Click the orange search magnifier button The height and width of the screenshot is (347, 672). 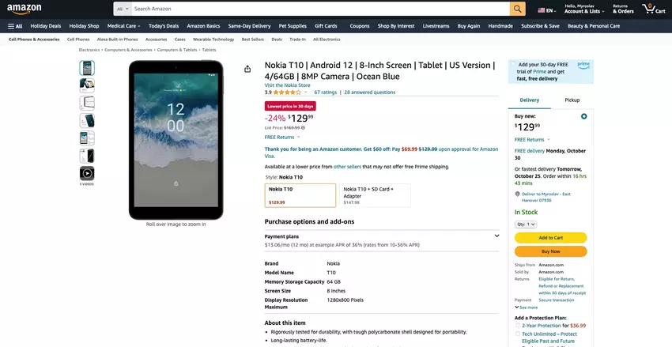click(517, 9)
